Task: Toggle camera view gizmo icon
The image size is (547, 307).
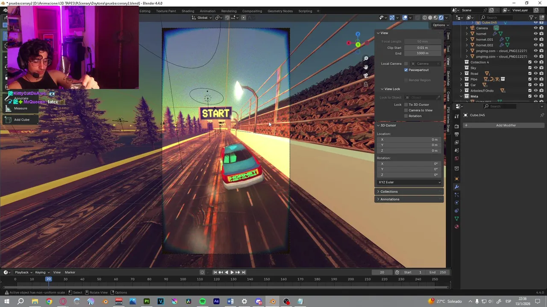Action: pyautogui.click(x=366, y=75)
